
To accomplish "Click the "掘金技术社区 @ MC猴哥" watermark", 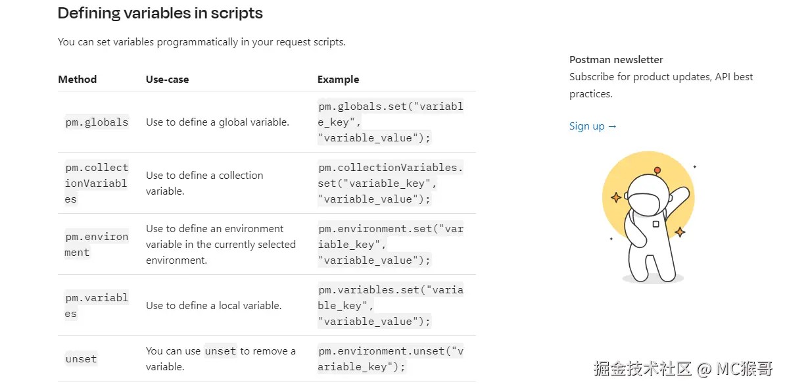I will pyautogui.click(x=683, y=369).
